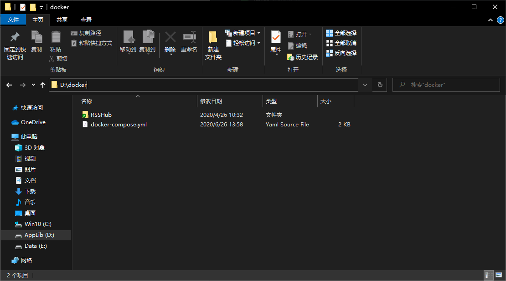This screenshot has width=506, height=281.
Task: Click the refresh icon beside address bar
Action: (380, 85)
